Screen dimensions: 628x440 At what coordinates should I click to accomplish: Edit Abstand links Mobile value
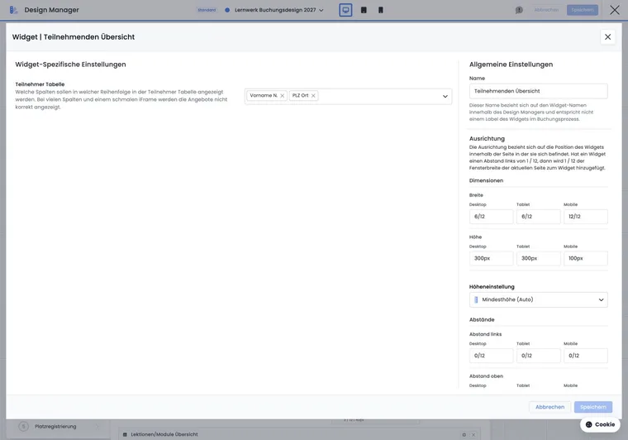[x=586, y=356]
